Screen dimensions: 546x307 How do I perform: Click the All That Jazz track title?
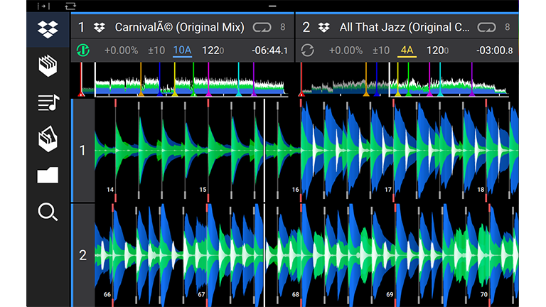tap(404, 28)
